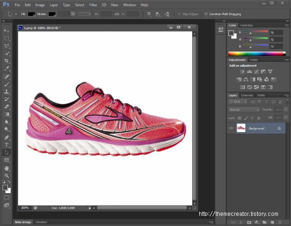Image resolution: width=291 pixels, height=226 pixels.
Task: Select the Zoom tool
Action: tap(6, 176)
